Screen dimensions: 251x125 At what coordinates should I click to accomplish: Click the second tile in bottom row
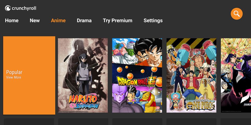coord(83,122)
